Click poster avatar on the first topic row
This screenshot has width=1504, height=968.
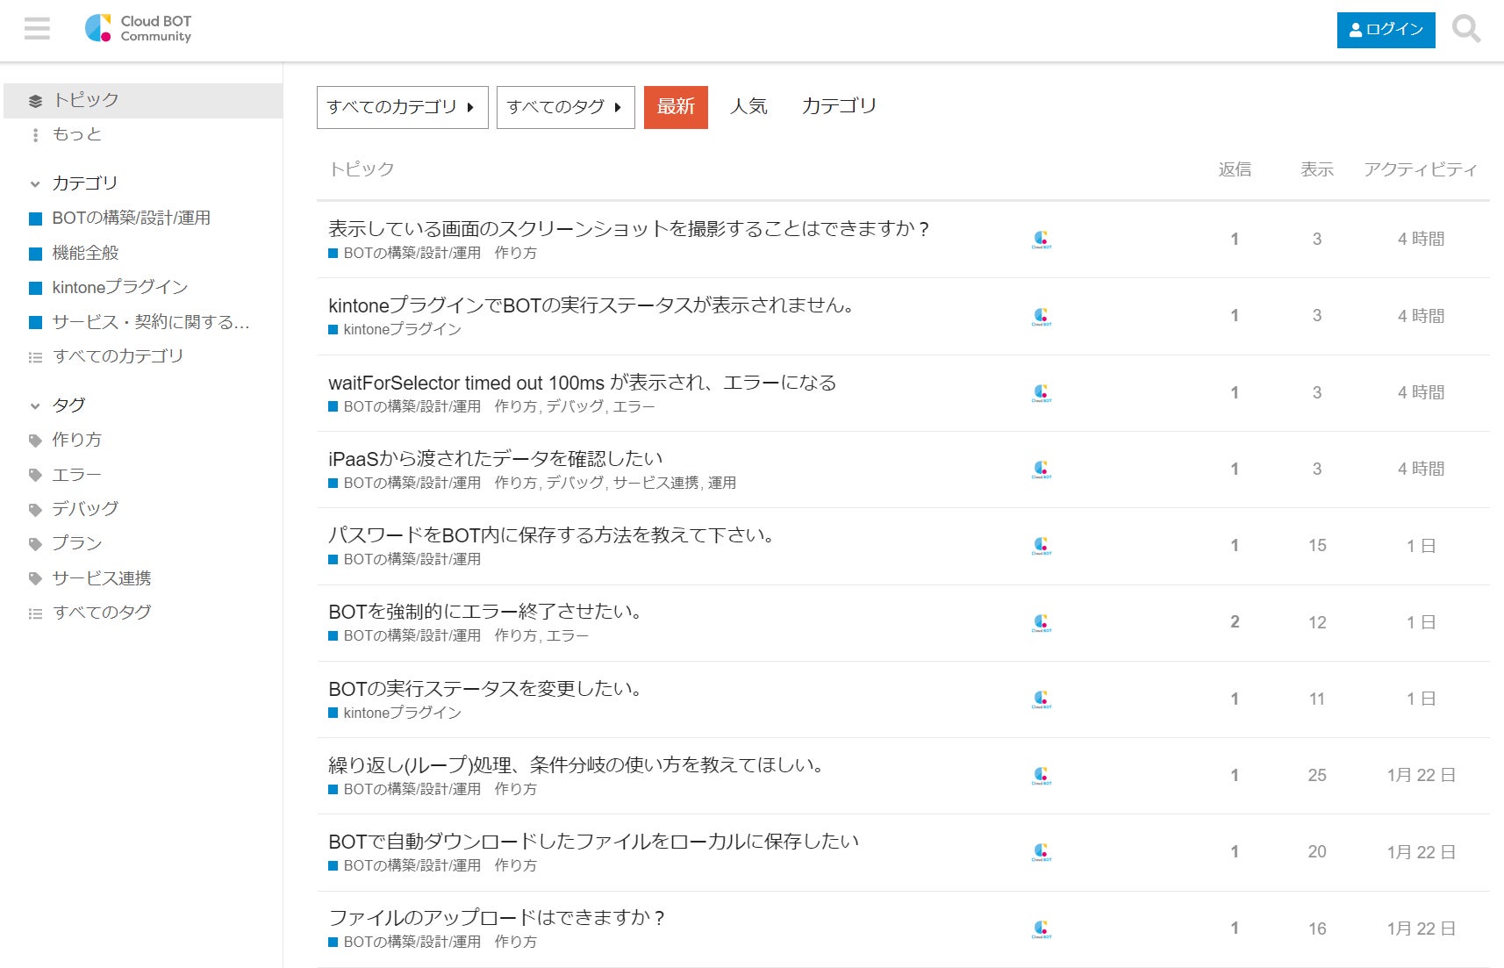[x=1041, y=240]
